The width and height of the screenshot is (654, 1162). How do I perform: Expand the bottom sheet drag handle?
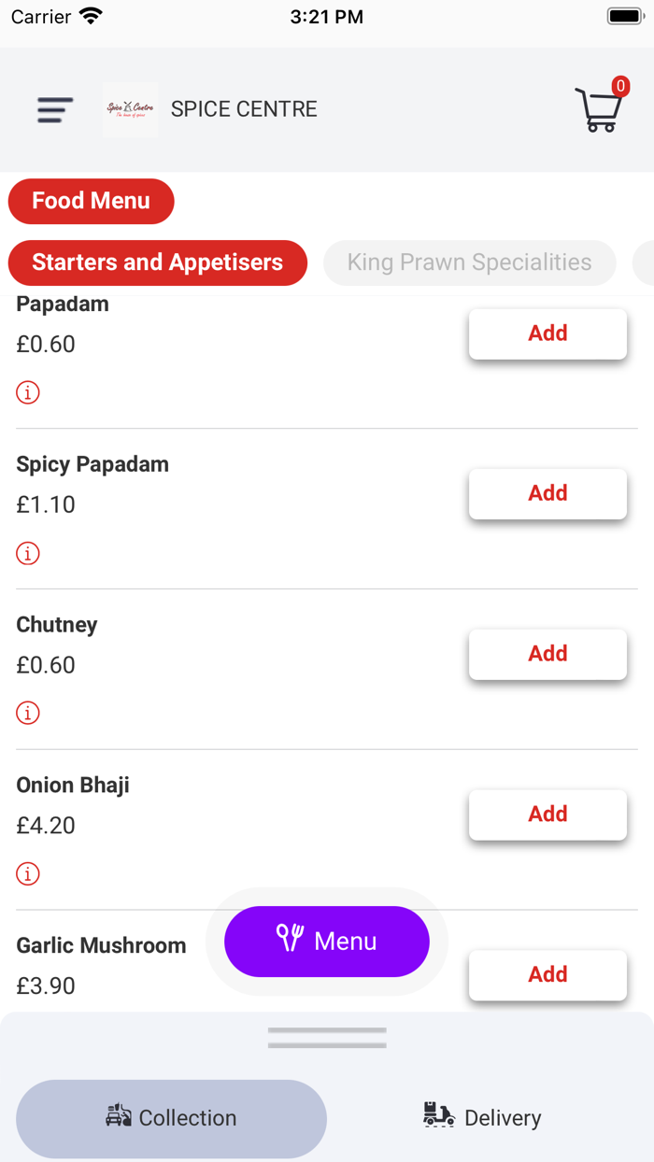326,1036
